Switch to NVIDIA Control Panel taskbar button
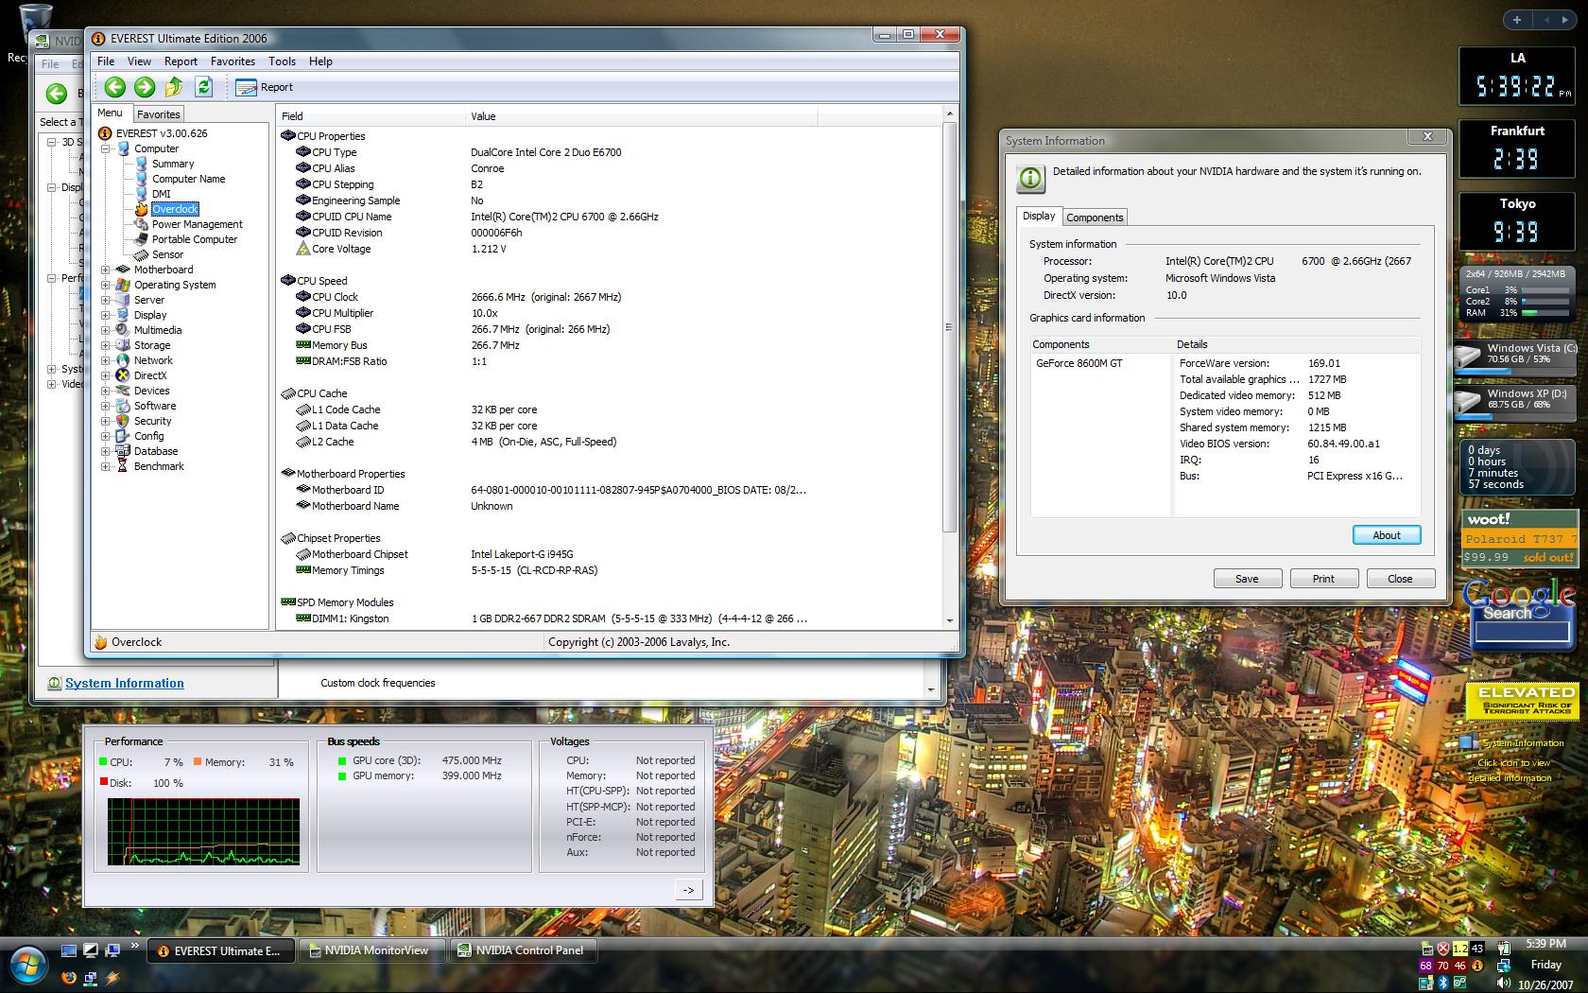The height and width of the screenshot is (993, 1588). [526, 950]
